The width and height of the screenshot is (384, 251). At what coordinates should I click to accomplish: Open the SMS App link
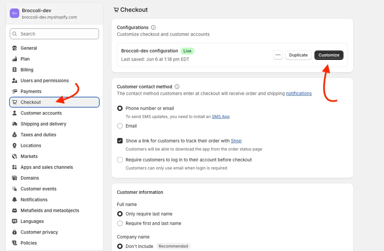click(x=221, y=116)
